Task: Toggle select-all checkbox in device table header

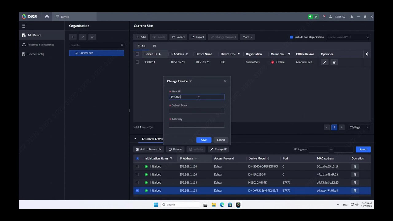Action: 137,54
